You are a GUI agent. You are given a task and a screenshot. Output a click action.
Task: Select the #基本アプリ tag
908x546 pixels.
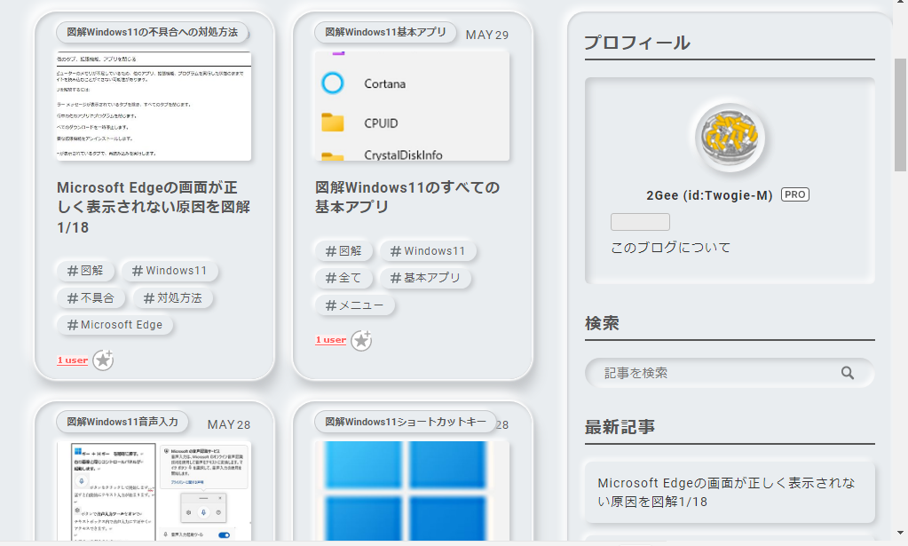[x=425, y=278]
